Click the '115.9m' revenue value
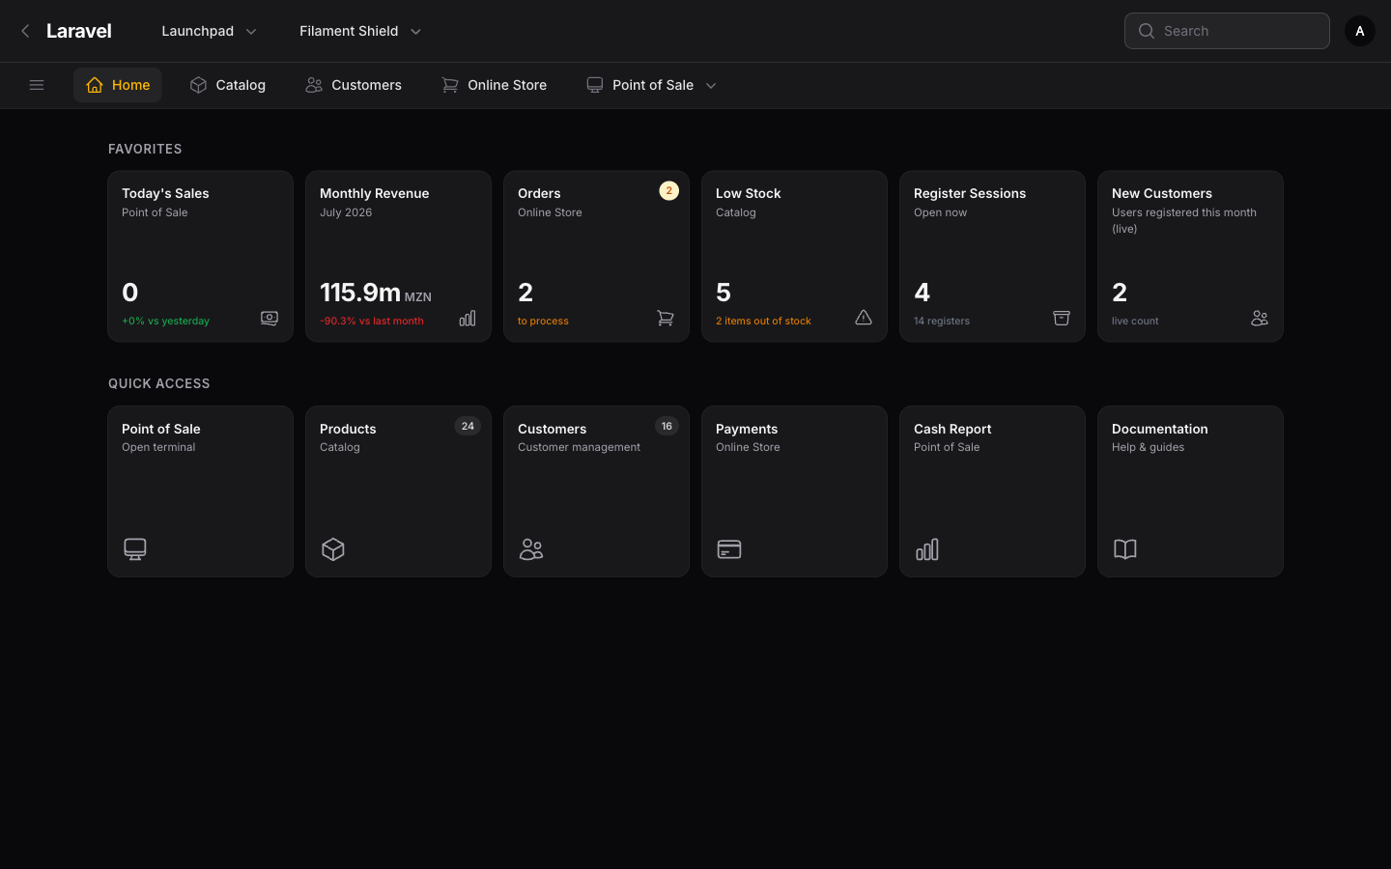Screen dimensions: 1391x869 (x=359, y=292)
